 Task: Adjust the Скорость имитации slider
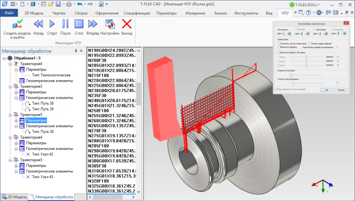point(291,75)
